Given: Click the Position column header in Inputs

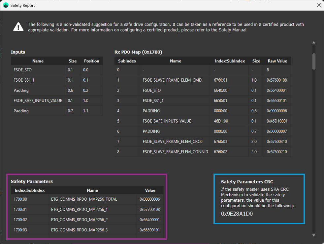Looking at the screenshot, I should click(91, 61).
